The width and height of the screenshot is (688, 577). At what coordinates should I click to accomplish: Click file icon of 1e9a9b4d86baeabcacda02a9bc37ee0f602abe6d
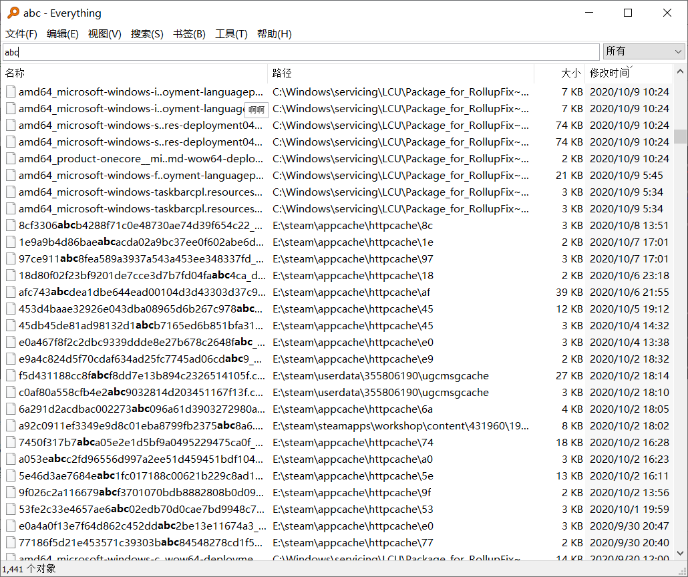click(11, 242)
